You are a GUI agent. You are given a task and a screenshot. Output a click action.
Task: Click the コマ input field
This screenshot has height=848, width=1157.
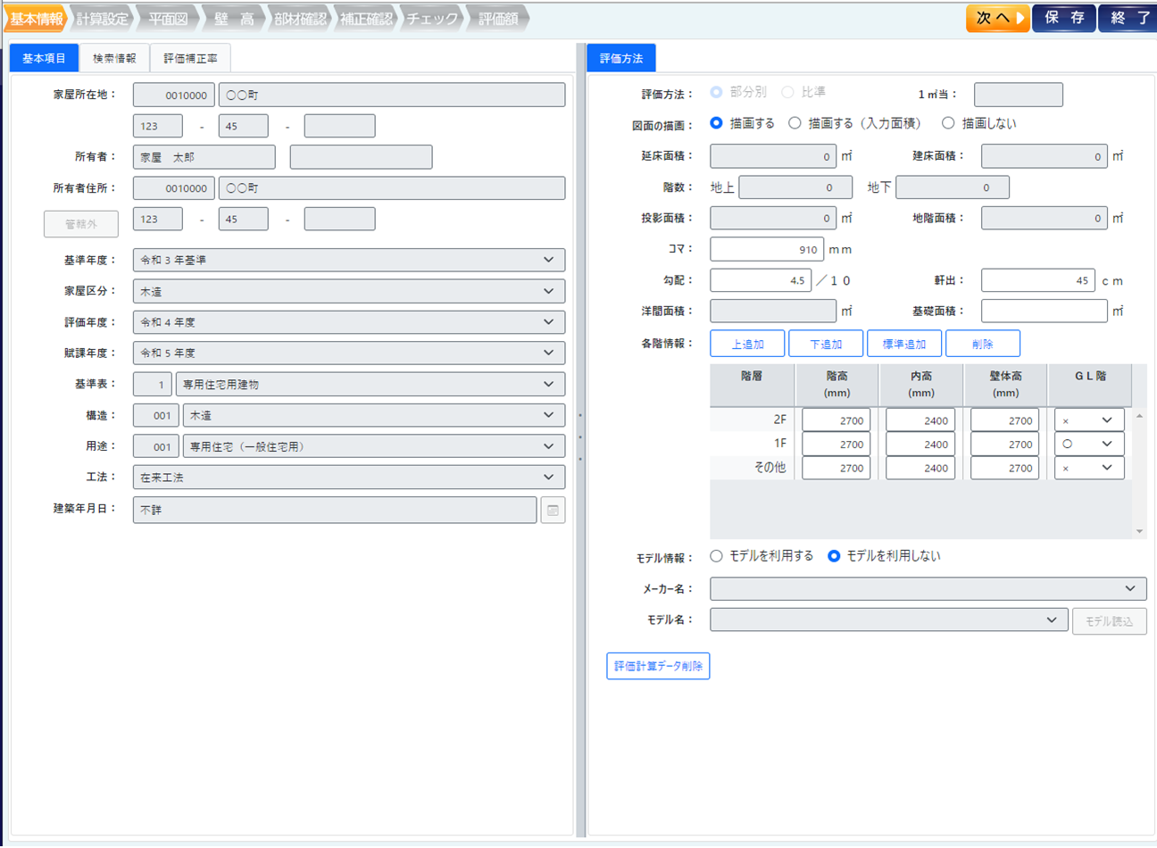(x=766, y=250)
